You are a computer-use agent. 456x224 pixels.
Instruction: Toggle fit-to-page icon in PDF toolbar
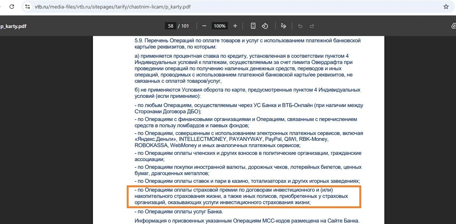click(253, 26)
